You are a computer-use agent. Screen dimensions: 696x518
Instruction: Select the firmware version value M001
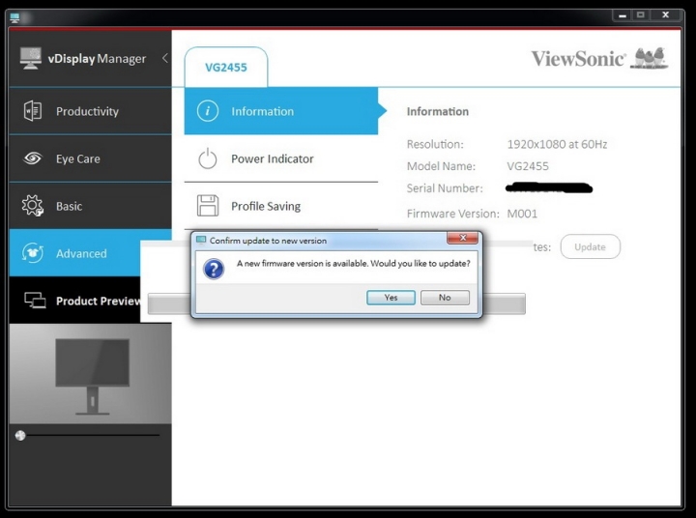[522, 214]
